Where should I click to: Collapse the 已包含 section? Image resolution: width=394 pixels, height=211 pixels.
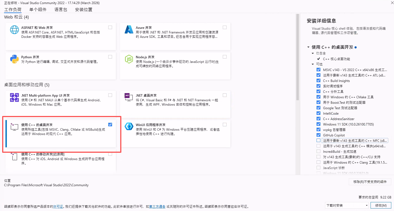pyautogui.click(x=313, y=53)
